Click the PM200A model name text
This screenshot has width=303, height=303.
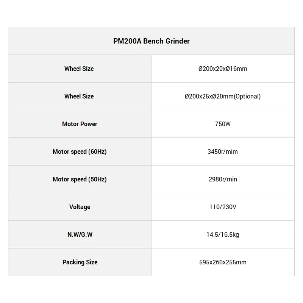[x=127, y=41]
